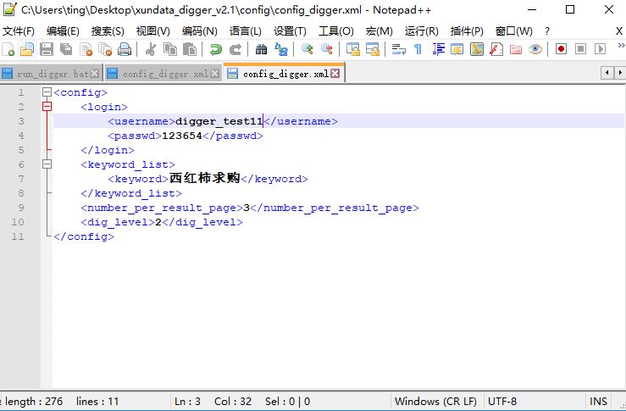Close document with menu bar X
Viewport: 626px width, 411px height.
[619, 31]
